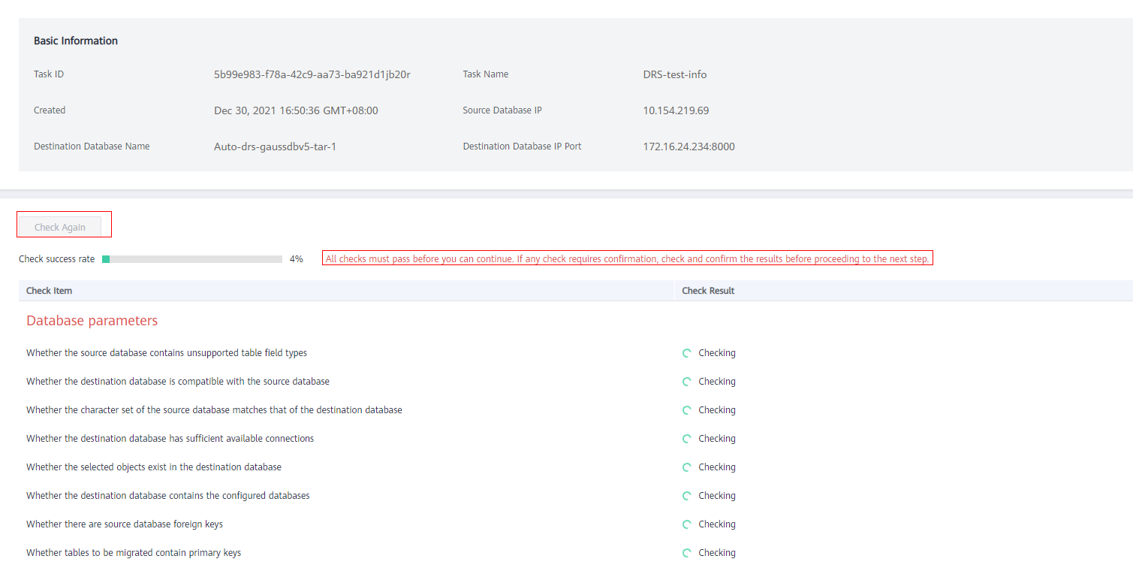Click the spinner icon for selected objects exist check
Screen dimensions: 1133x577
click(686, 467)
